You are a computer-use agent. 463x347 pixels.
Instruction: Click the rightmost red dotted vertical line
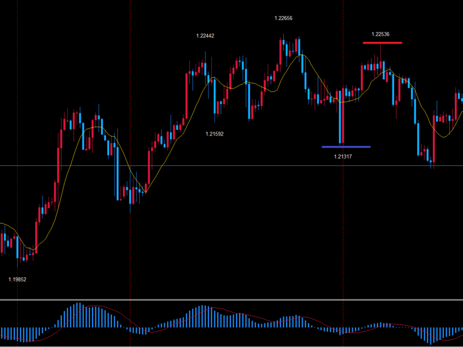click(x=343, y=220)
